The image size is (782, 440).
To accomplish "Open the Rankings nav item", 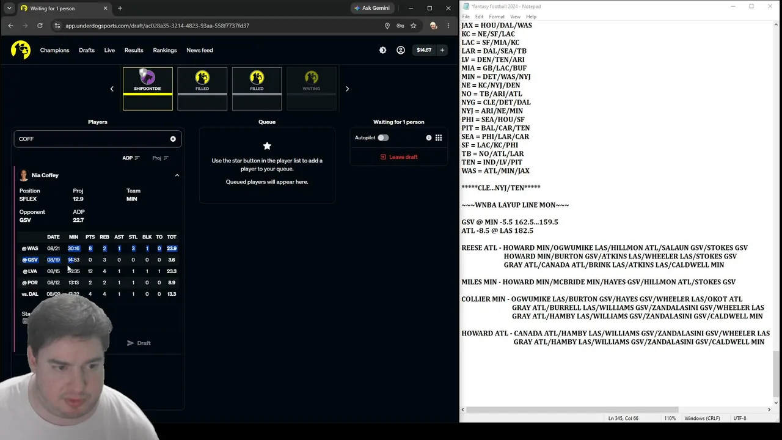I will coord(165,50).
